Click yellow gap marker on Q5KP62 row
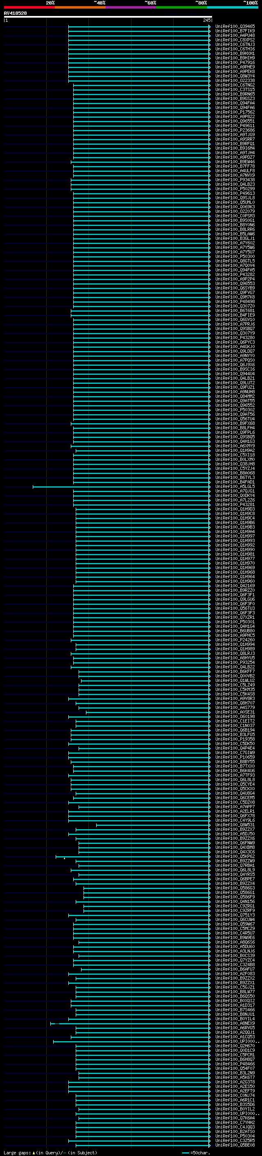 tap(65, 858)
